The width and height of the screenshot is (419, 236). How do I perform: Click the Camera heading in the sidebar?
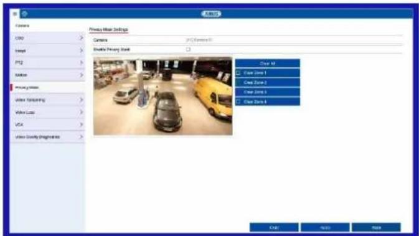[22, 26]
